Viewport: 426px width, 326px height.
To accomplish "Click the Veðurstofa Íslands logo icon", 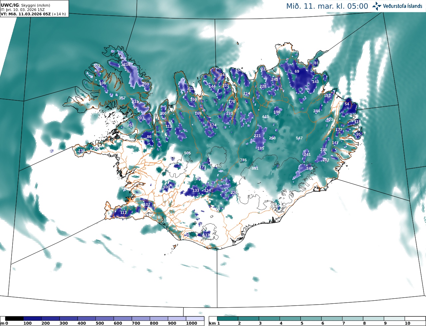I will 377,6.
